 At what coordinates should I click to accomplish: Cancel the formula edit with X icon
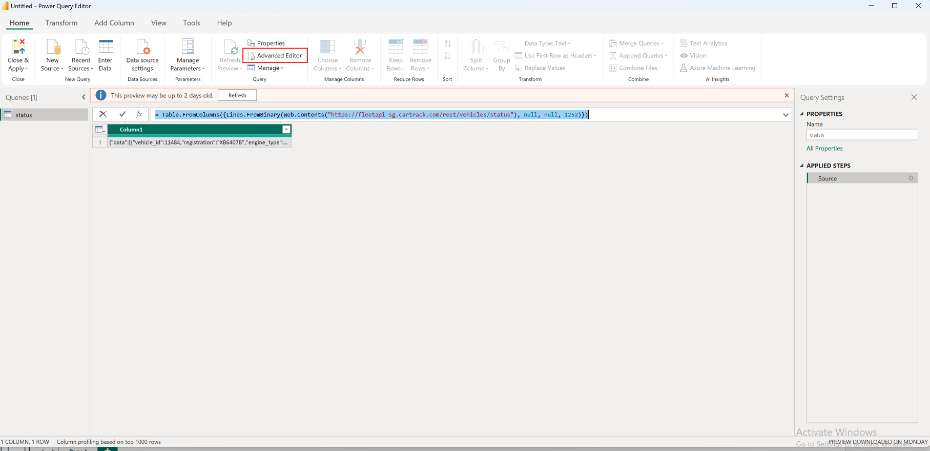tap(103, 114)
